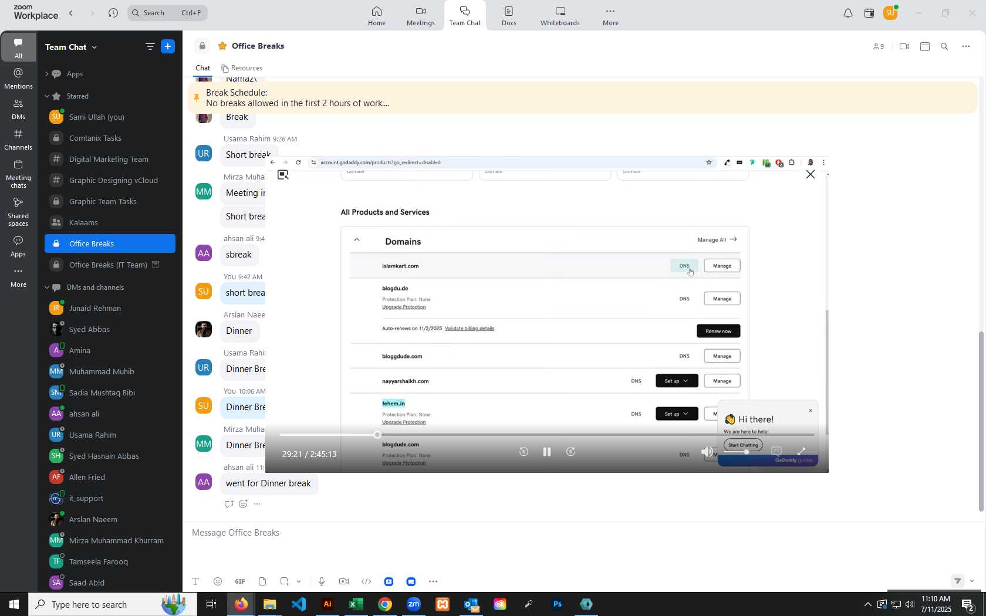Enter fullscreen for the video

coord(802,452)
